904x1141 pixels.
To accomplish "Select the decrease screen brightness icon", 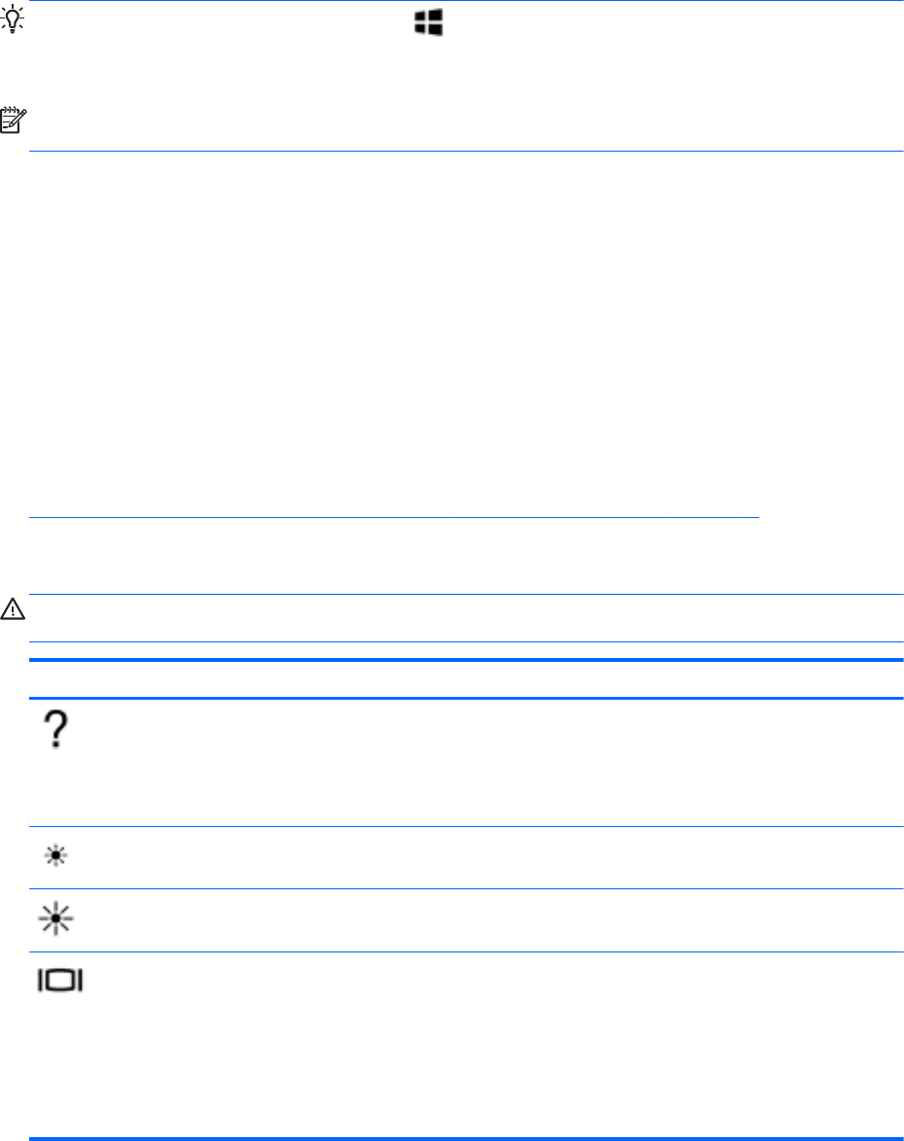I will click(x=59, y=858).
